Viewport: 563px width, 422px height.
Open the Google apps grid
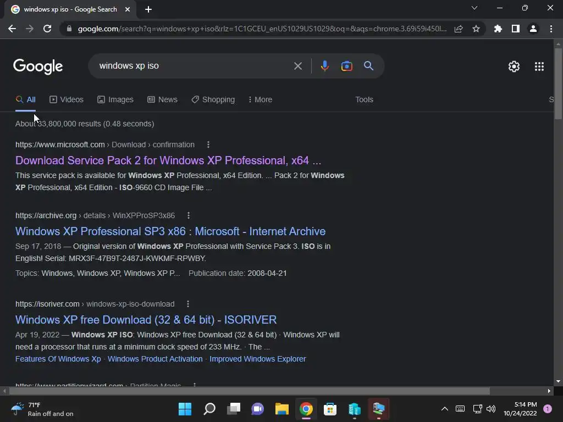point(539,66)
